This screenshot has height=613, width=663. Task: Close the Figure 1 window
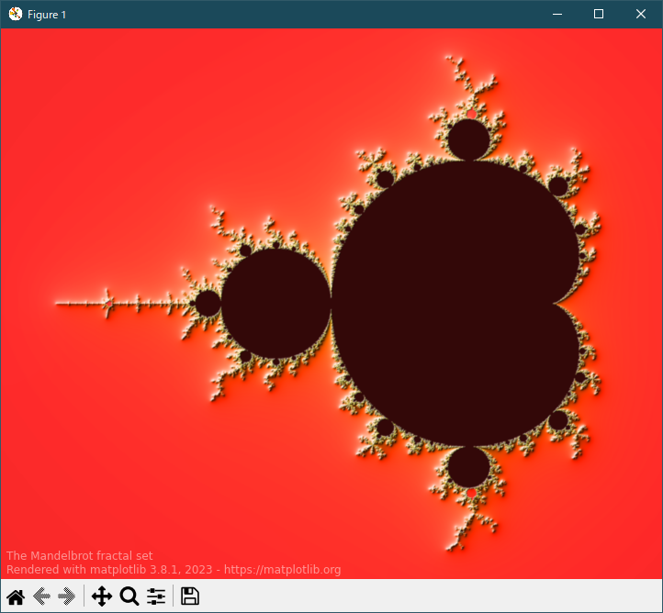click(x=641, y=14)
